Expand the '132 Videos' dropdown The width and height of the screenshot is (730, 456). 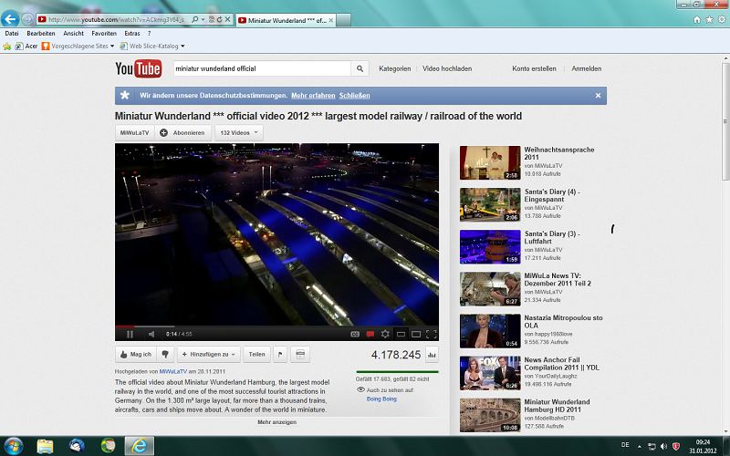point(239,132)
